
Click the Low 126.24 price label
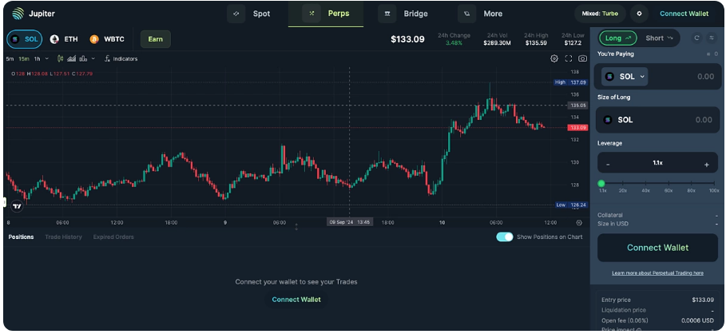click(x=571, y=205)
